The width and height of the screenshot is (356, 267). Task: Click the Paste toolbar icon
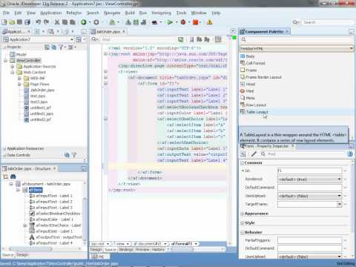click(73, 22)
